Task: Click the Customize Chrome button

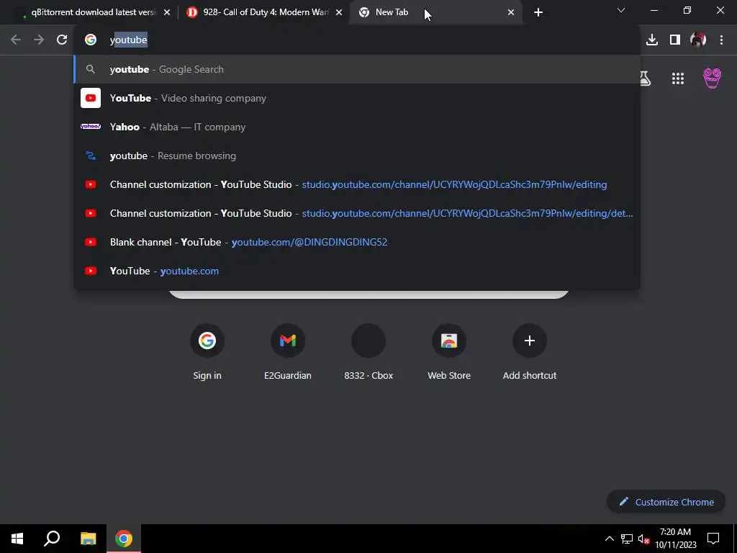Action: [x=666, y=502]
